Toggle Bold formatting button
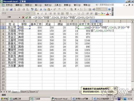This screenshot has height=101, width=134. click(x=38, y=14)
